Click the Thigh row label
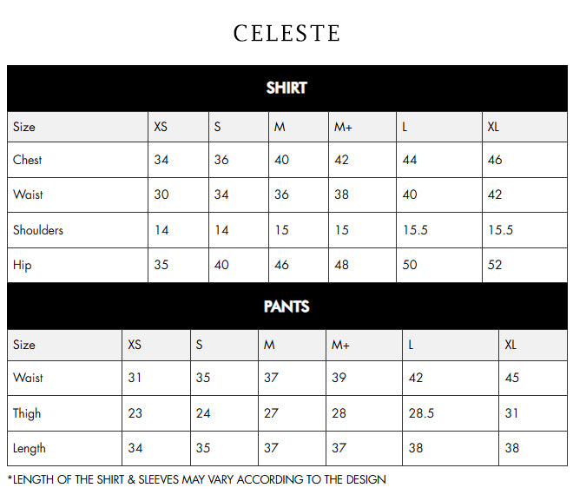This screenshot has height=501, width=573. point(27,413)
